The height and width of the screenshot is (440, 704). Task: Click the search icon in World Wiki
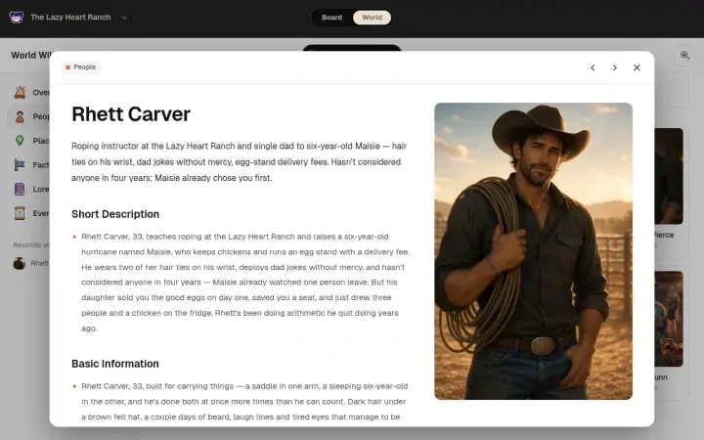pyautogui.click(x=684, y=55)
